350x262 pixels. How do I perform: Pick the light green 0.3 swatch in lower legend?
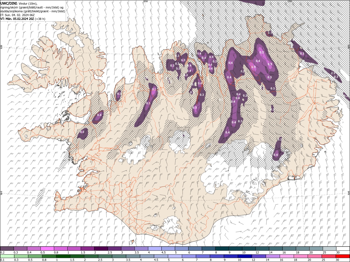pyautogui.click(x=21, y=256)
